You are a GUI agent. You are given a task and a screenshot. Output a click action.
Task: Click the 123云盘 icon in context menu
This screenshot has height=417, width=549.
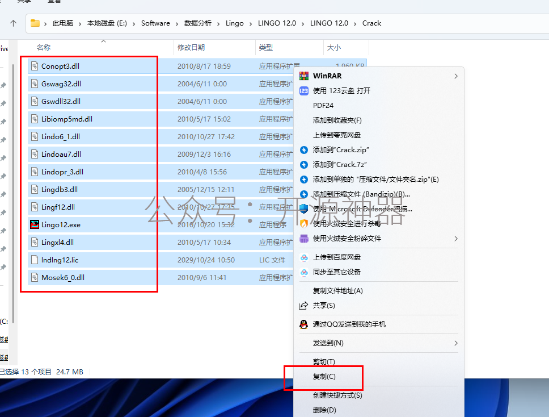coord(304,91)
